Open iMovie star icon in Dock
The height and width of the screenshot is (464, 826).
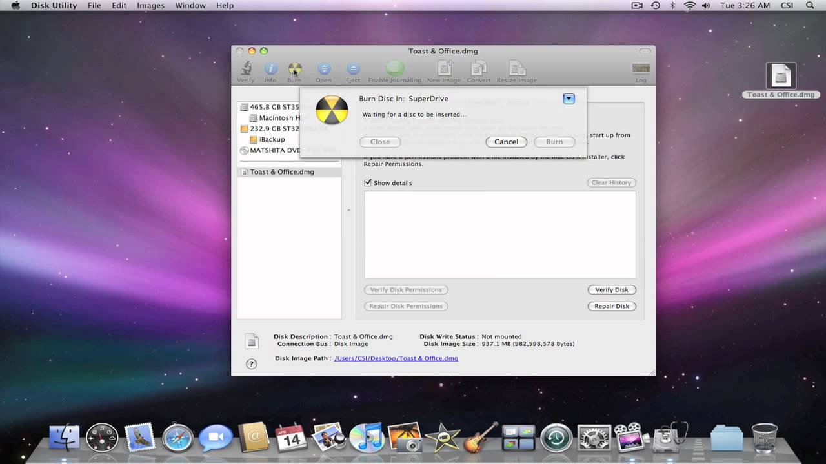(443, 438)
